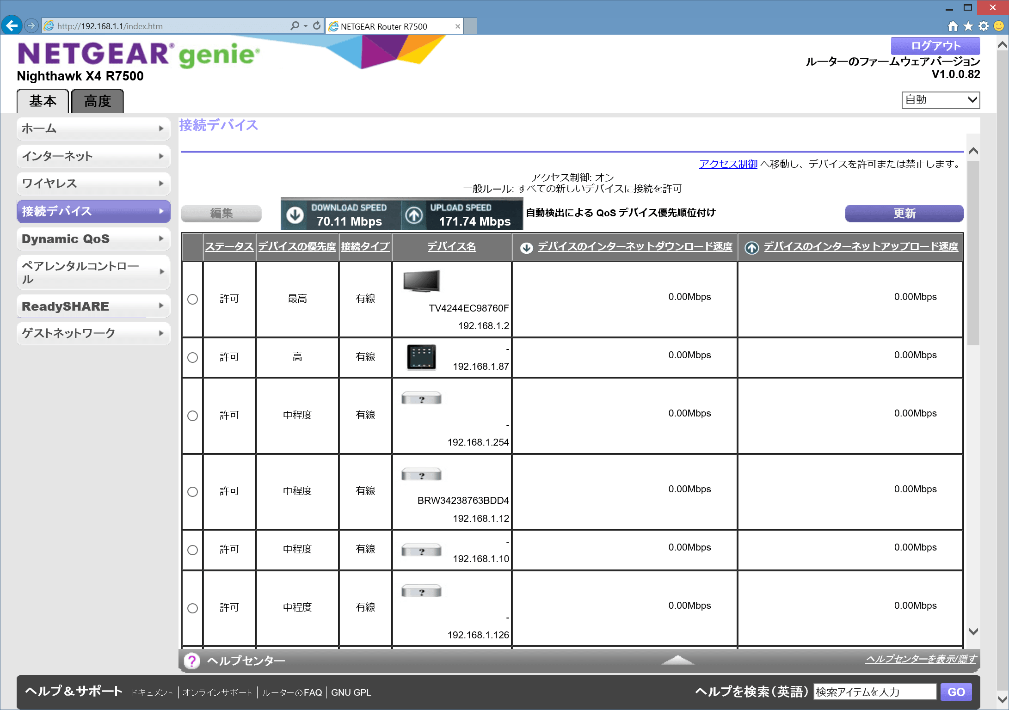The height and width of the screenshot is (710, 1009).
Task: Open the ReadySHARE menu item
Action: (x=93, y=306)
